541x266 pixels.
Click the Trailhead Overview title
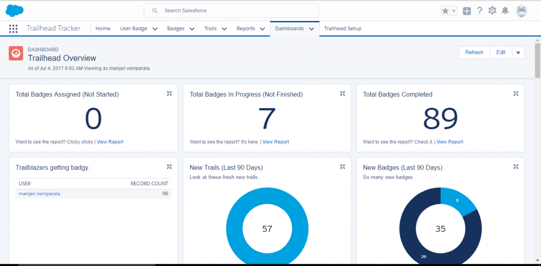coord(62,58)
